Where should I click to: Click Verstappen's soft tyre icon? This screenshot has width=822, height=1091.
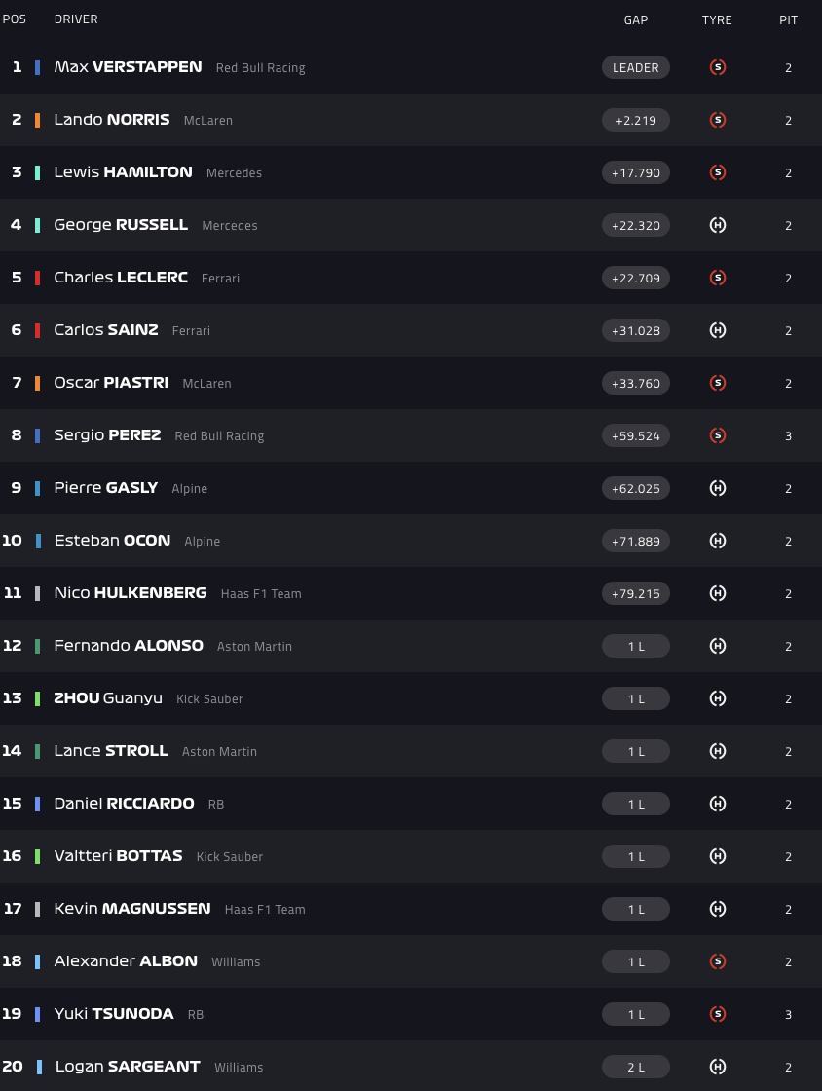click(718, 67)
